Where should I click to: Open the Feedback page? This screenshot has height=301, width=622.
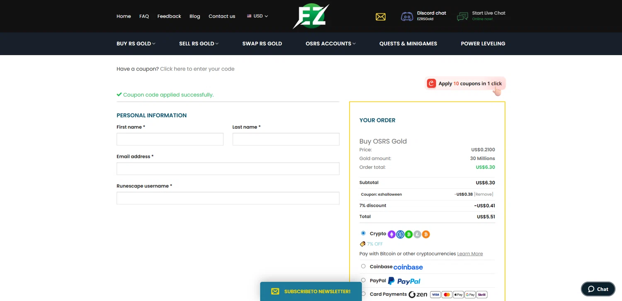(169, 16)
